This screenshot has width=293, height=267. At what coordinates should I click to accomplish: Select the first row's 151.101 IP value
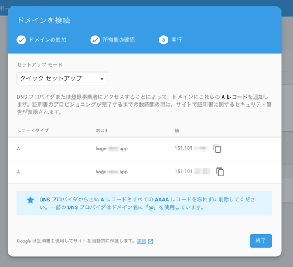[191, 148]
